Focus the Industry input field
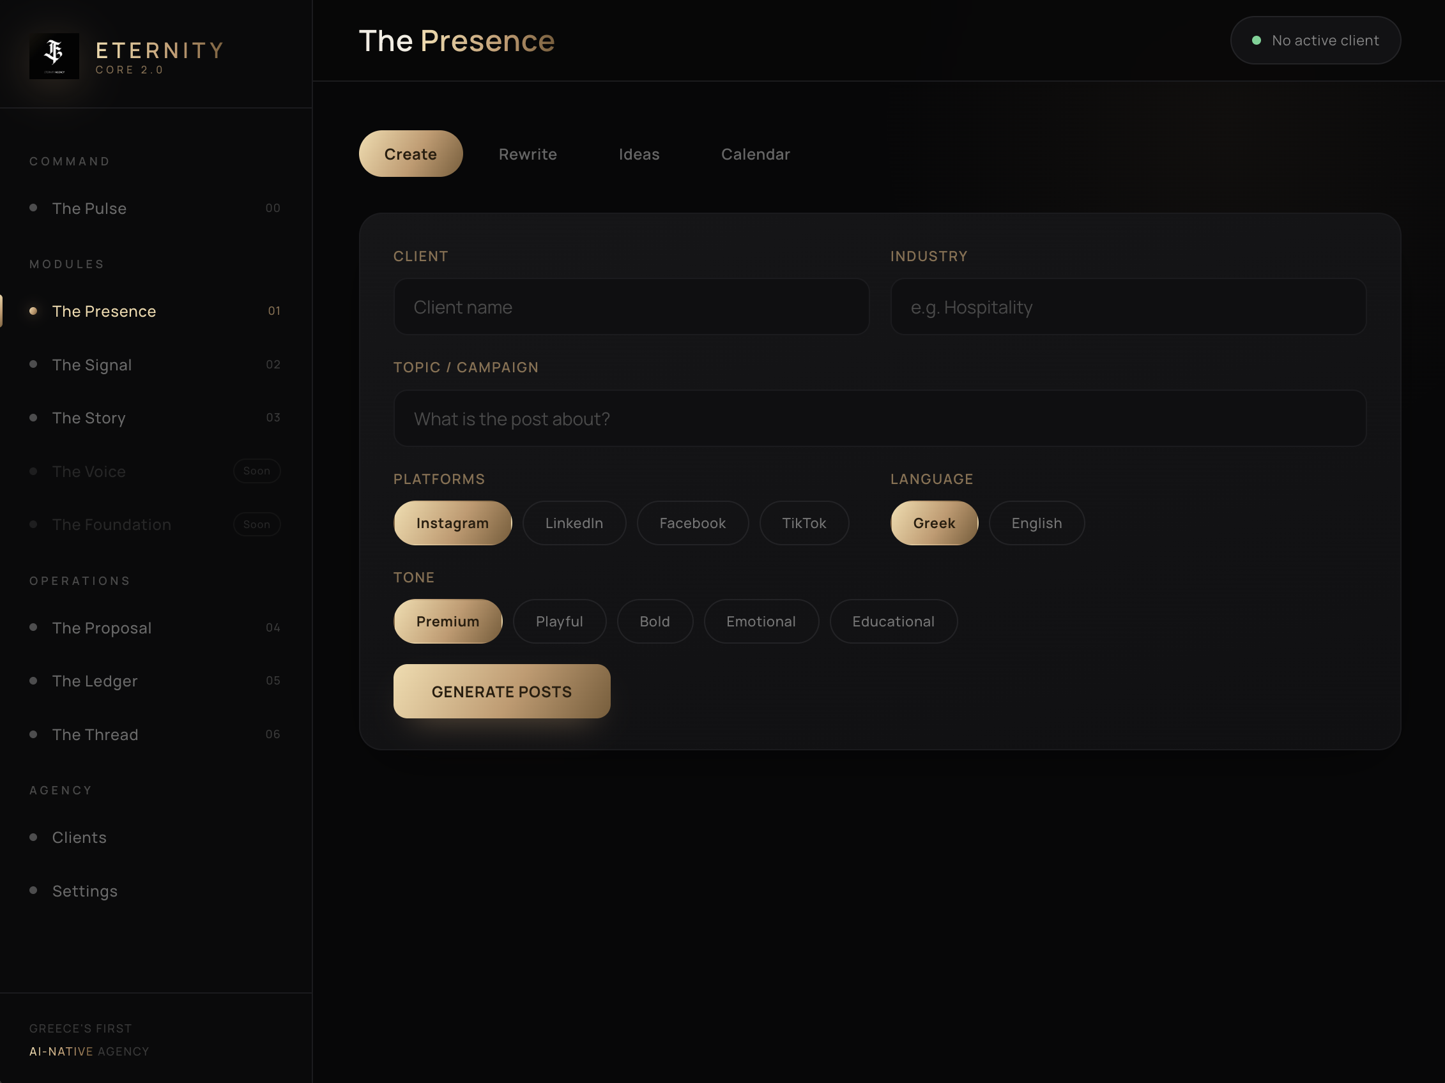This screenshot has height=1083, width=1445. [x=1128, y=307]
